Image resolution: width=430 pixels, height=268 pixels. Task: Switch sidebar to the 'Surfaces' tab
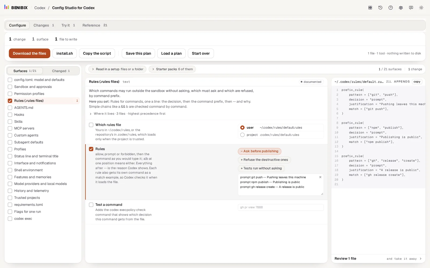(25, 71)
